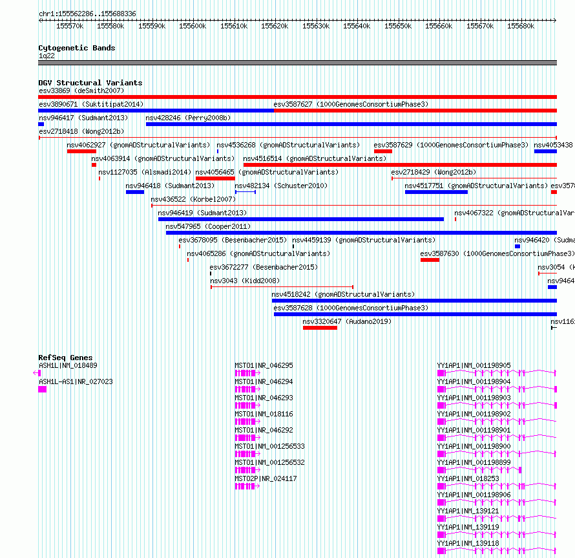This screenshot has width=575, height=558.
Task: Click YY1AP1|NM_139118 first exon box
Action: [441, 551]
